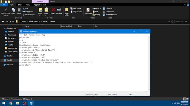Click Select all in ribbon

(107, 9)
